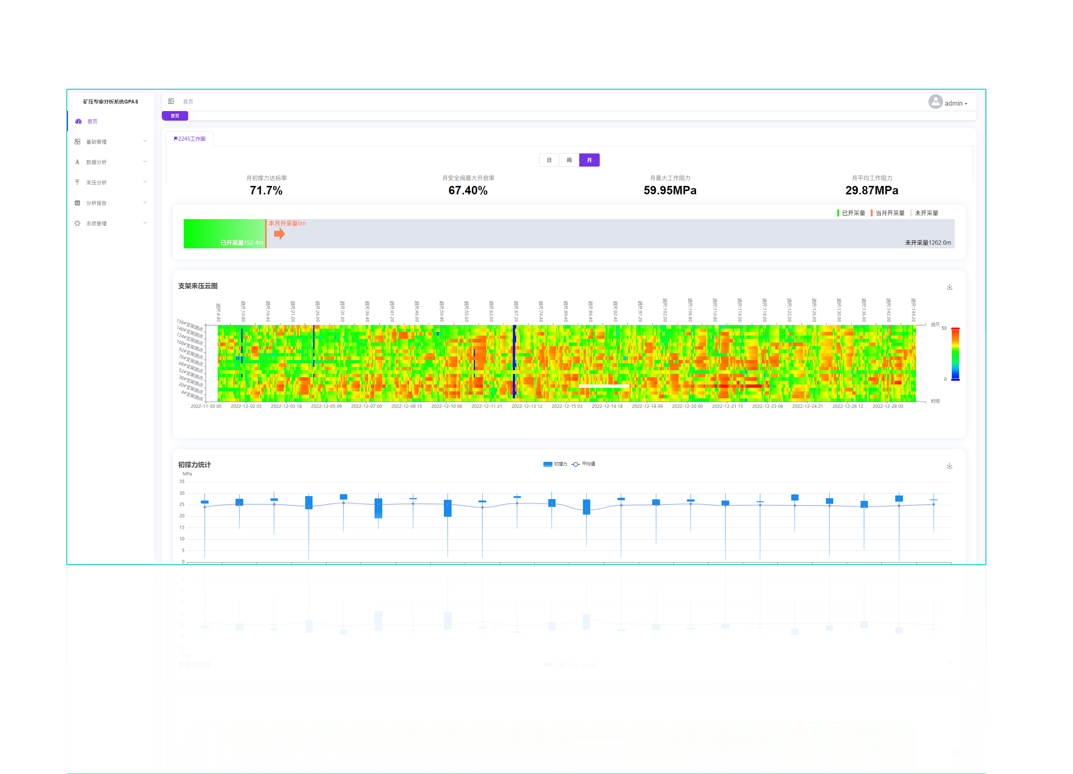This screenshot has height=774, width=1073.
Task: Select the 日 period option
Action: (x=549, y=160)
